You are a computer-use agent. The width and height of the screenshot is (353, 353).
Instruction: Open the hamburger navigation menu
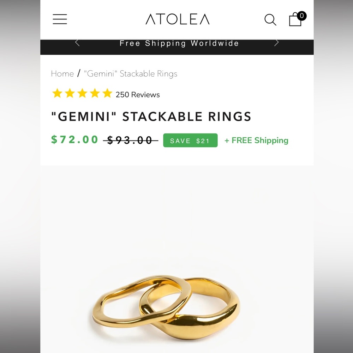point(60,19)
